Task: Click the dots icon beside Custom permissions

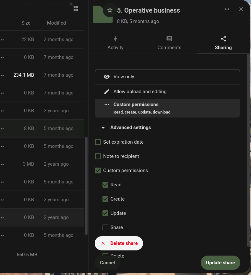Action: pyautogui.click(x=107, y=104)
